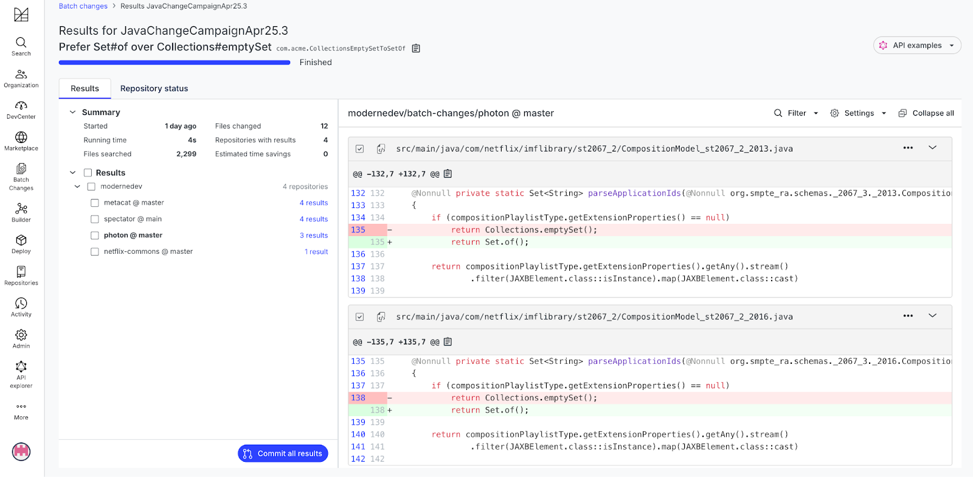973x477 pixels.
Task: Open the user avatar menu
Action: pos(21,451)
